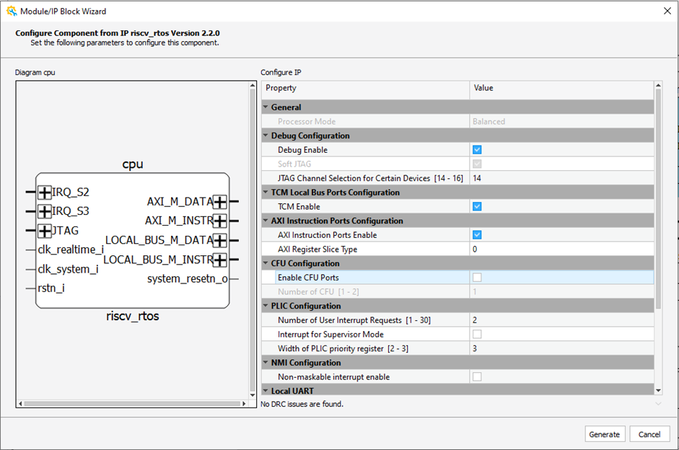Click the rstn_i port in diagram
Screen dimensions: 679x450
pyautogui.click(x=51, y=288)
